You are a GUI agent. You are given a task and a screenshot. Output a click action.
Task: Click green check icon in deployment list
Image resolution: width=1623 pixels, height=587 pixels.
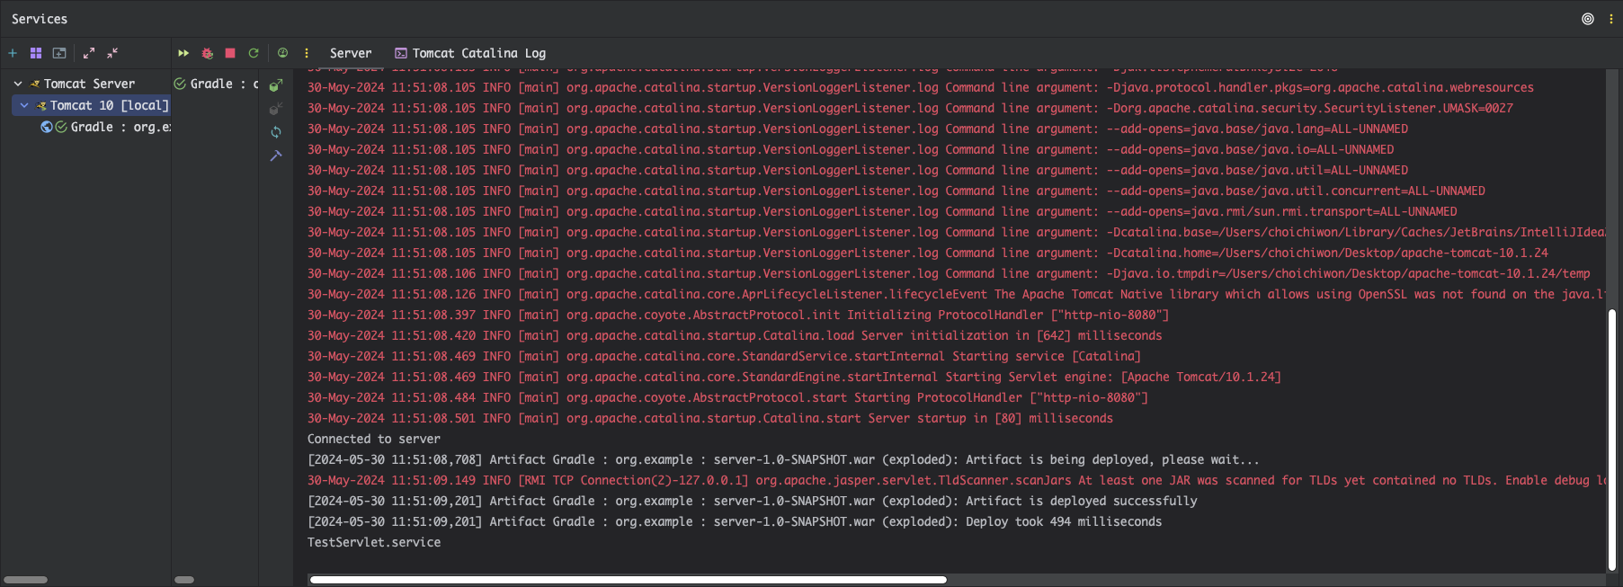pyautogui.click(x=180, y=84)
